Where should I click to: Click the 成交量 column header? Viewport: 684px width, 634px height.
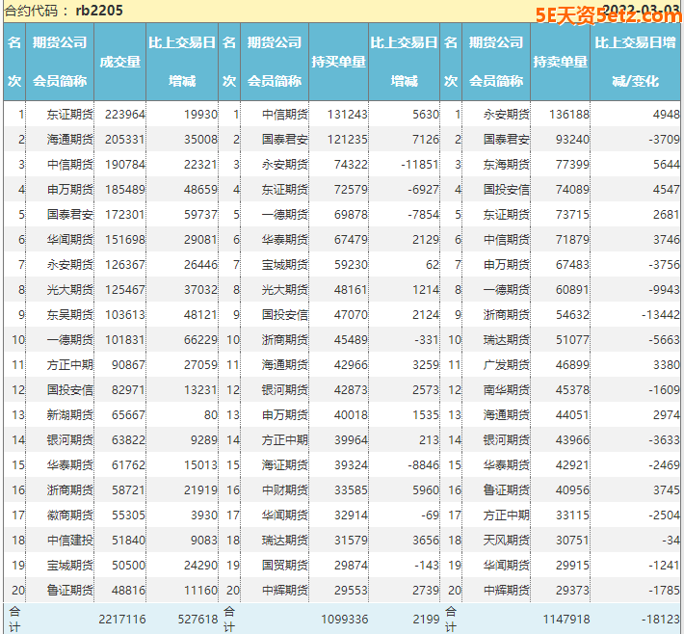pyautogui.click(x=120, y=62)
